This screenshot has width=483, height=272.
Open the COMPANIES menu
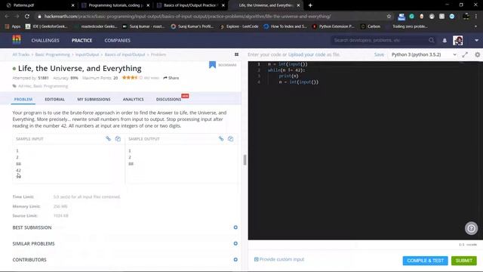[x=118, y=40]
